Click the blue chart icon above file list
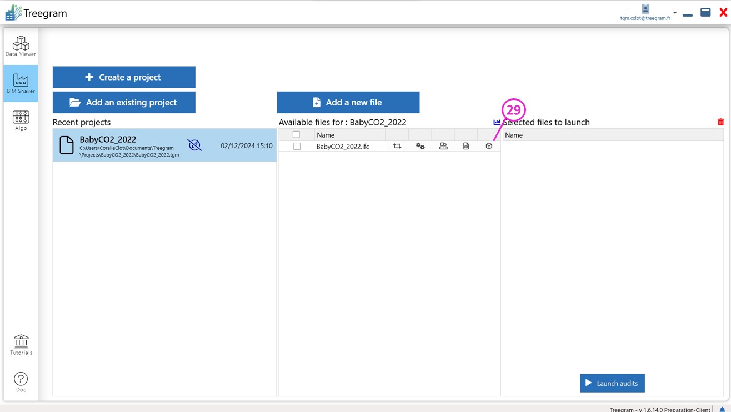The image size is (731, 412). pos(497,122)
